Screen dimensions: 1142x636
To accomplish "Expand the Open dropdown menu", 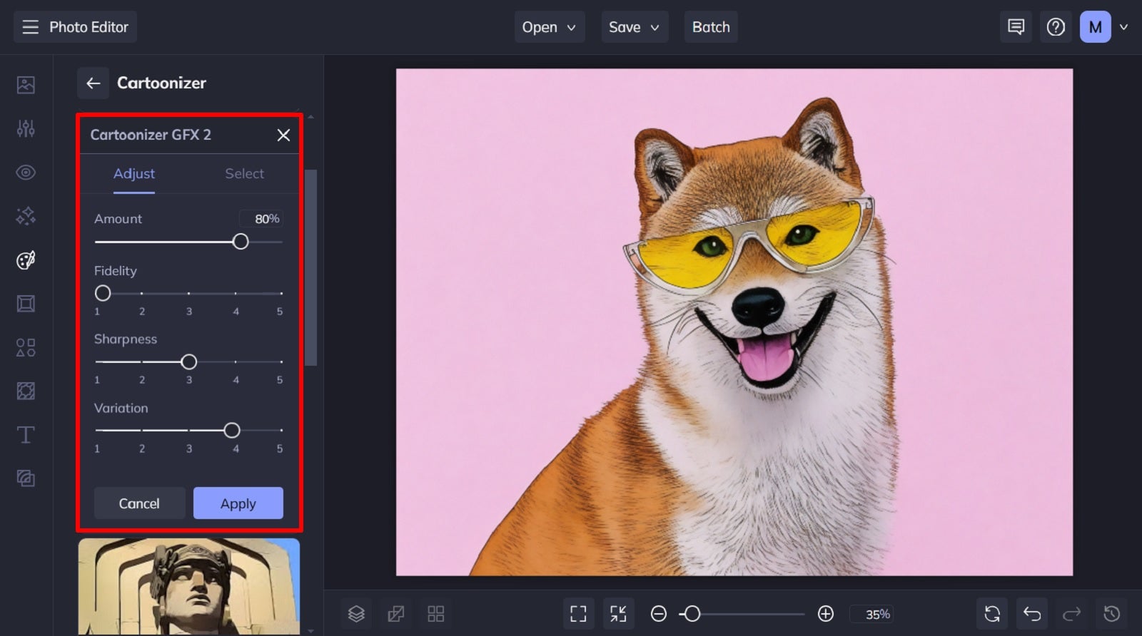I will 549,27.
